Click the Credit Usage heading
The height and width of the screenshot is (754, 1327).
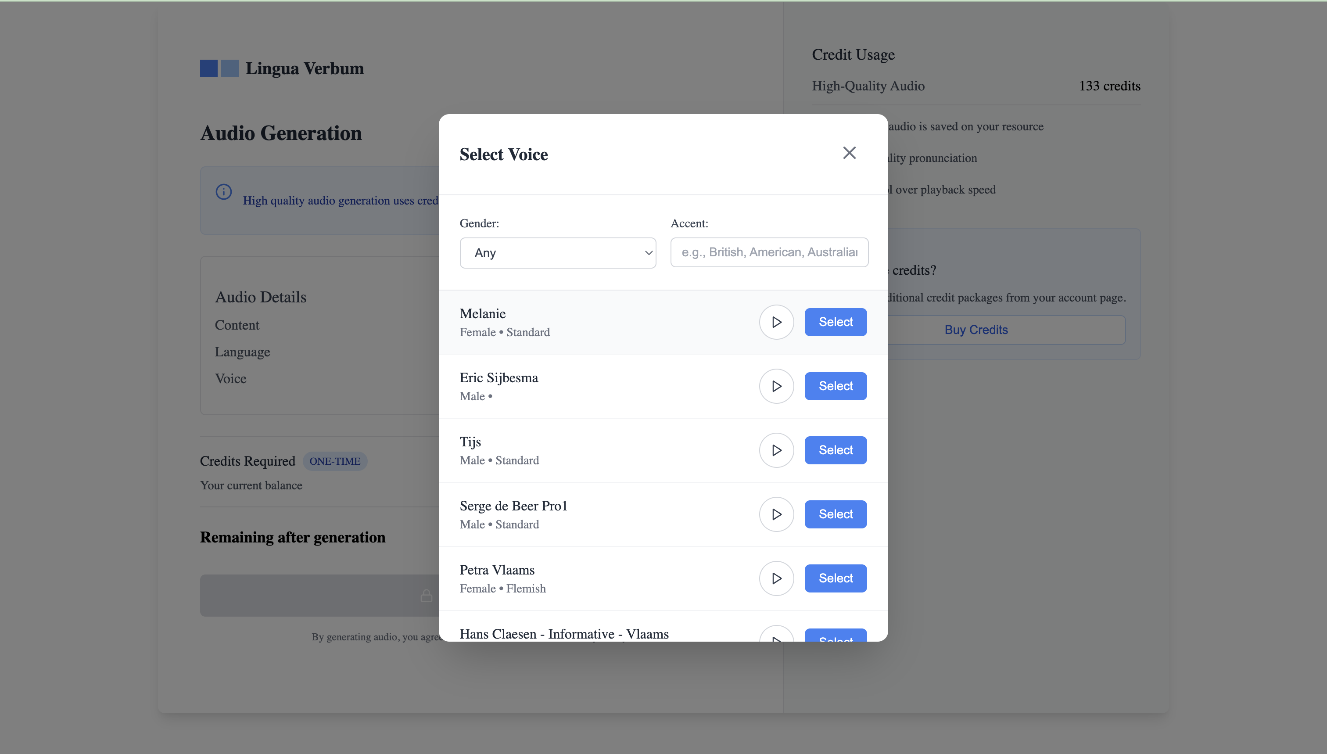[x=853, y=55]
